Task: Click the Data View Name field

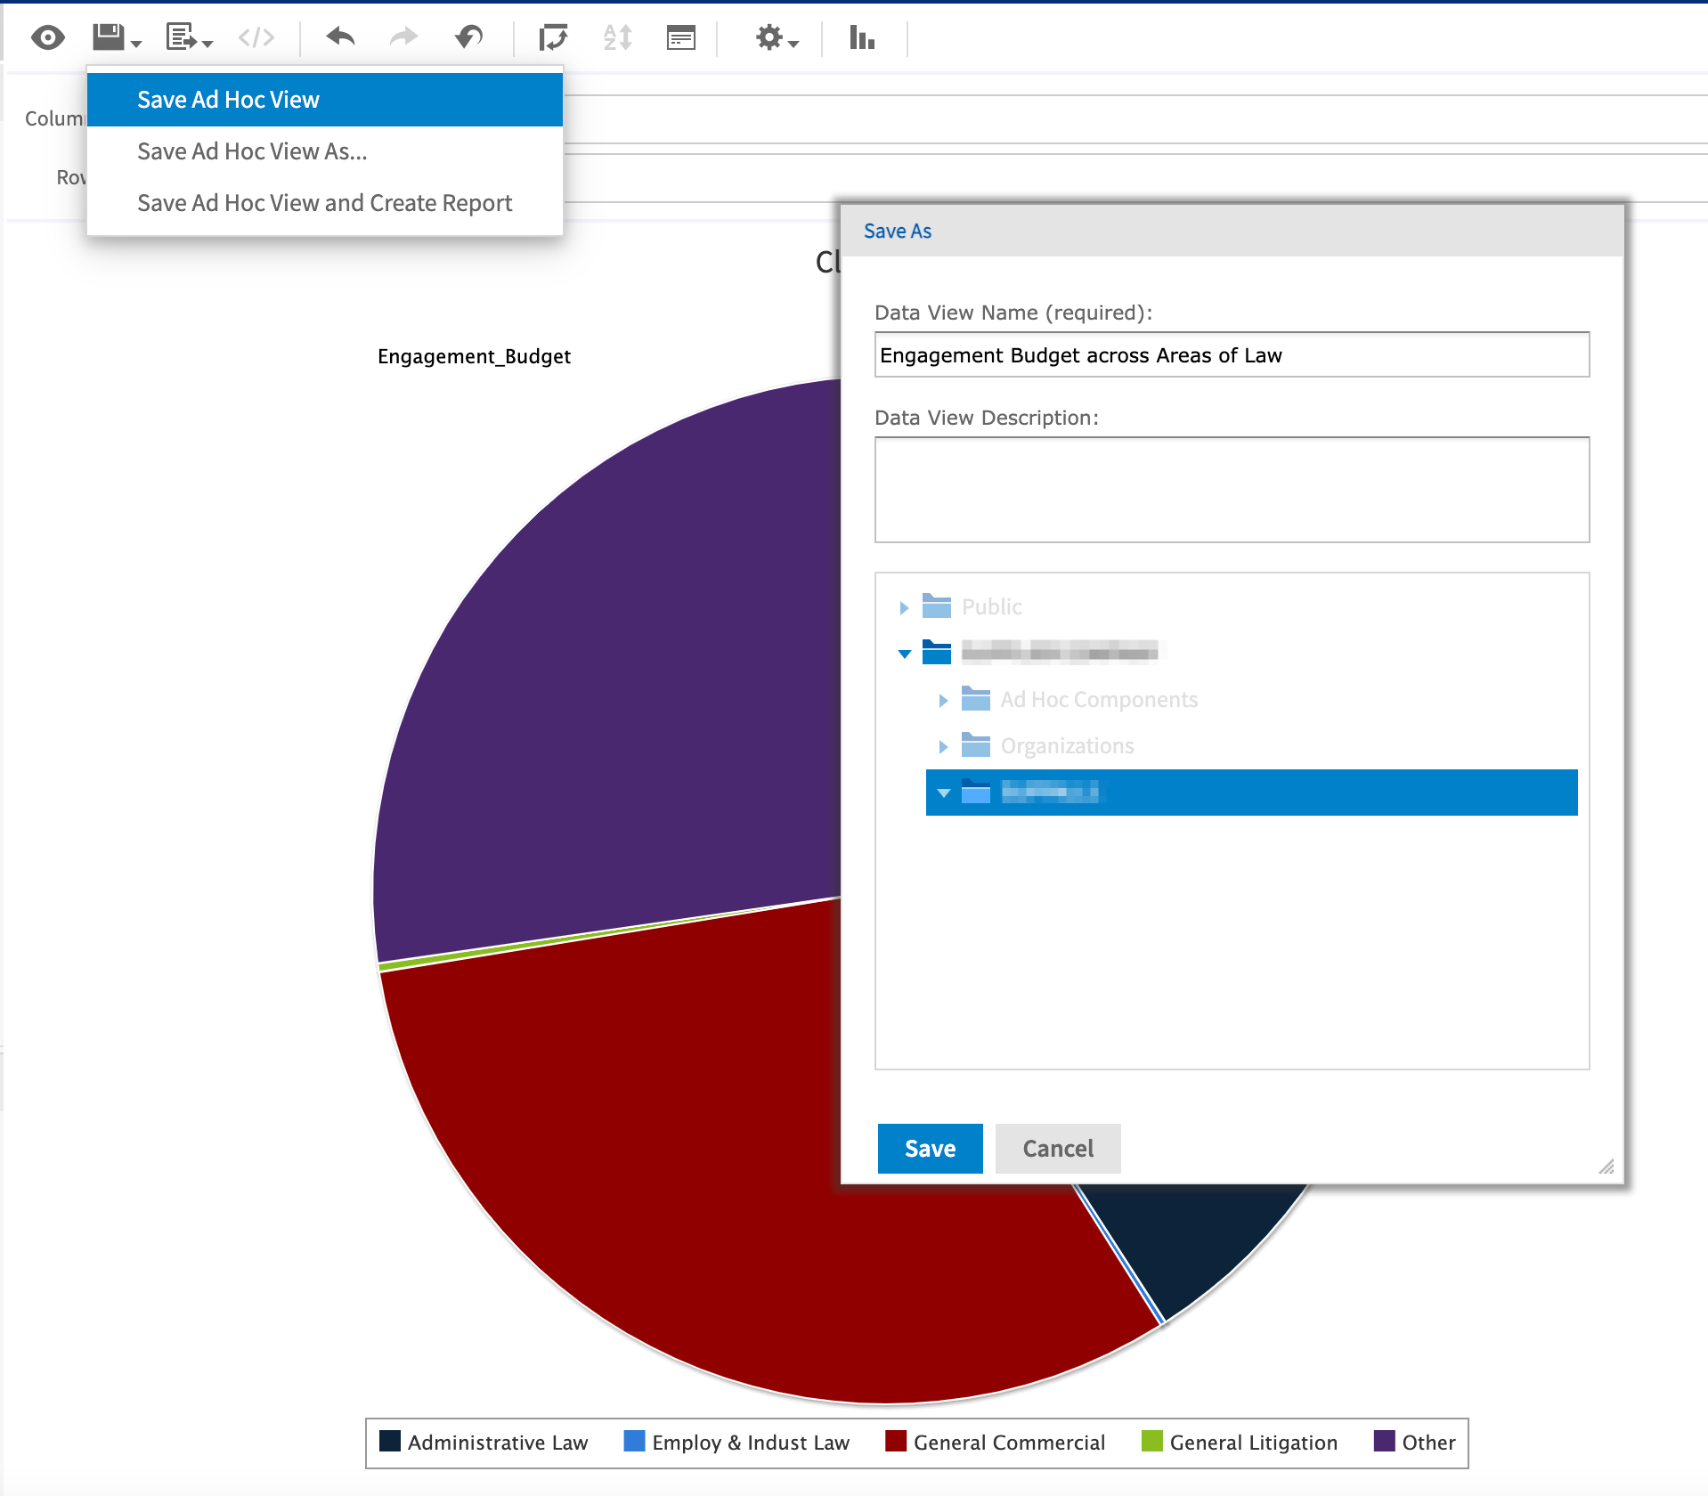Action: [1232, 355]
